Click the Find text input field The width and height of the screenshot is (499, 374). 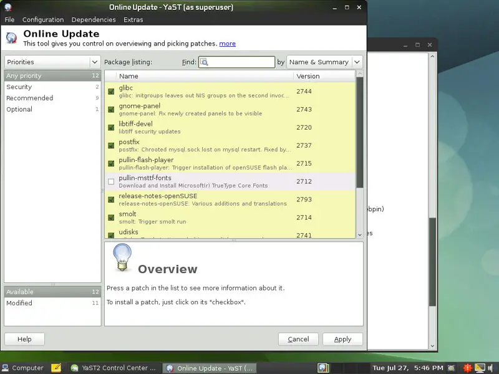237,62
